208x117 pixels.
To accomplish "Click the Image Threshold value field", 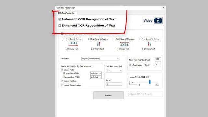I will pyautogui.click(x=133, y=83).
